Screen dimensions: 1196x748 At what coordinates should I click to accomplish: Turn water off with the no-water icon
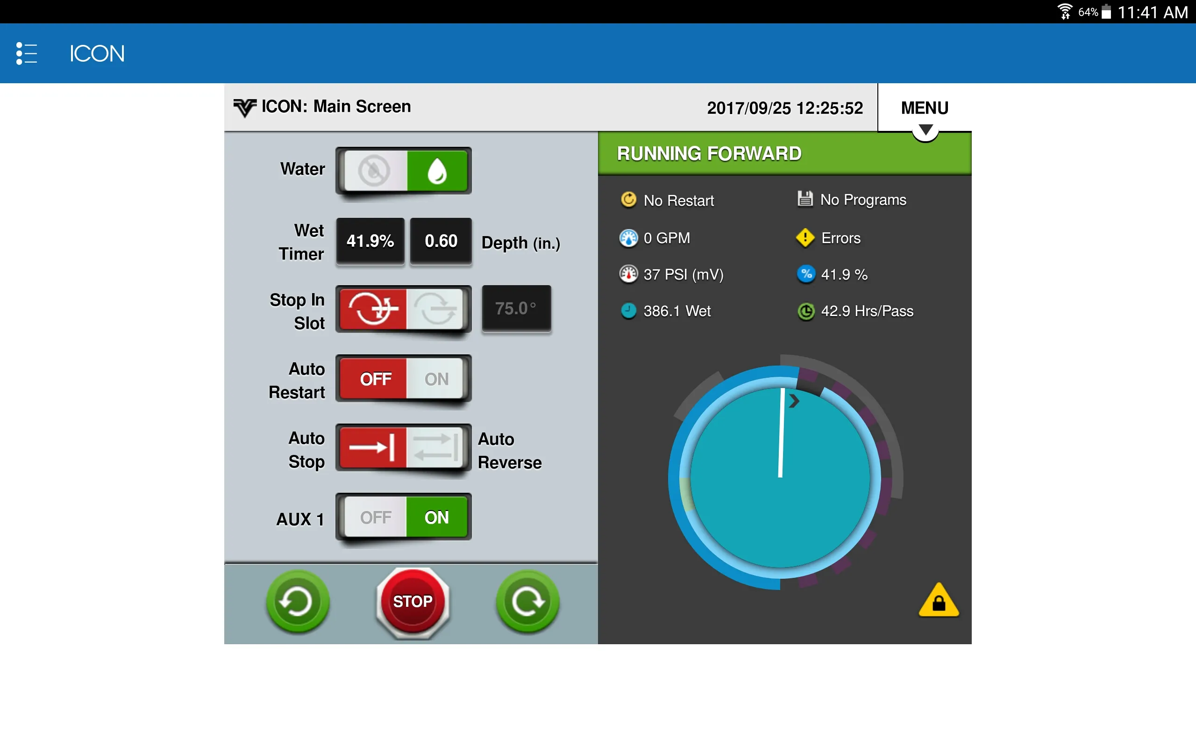pyautogui.click(x=374, y=171)
